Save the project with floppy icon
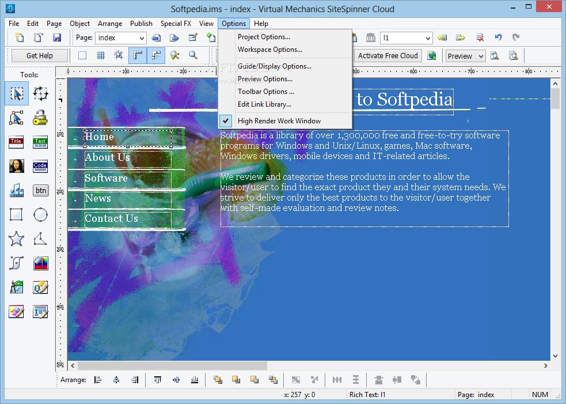 [57, 37]
